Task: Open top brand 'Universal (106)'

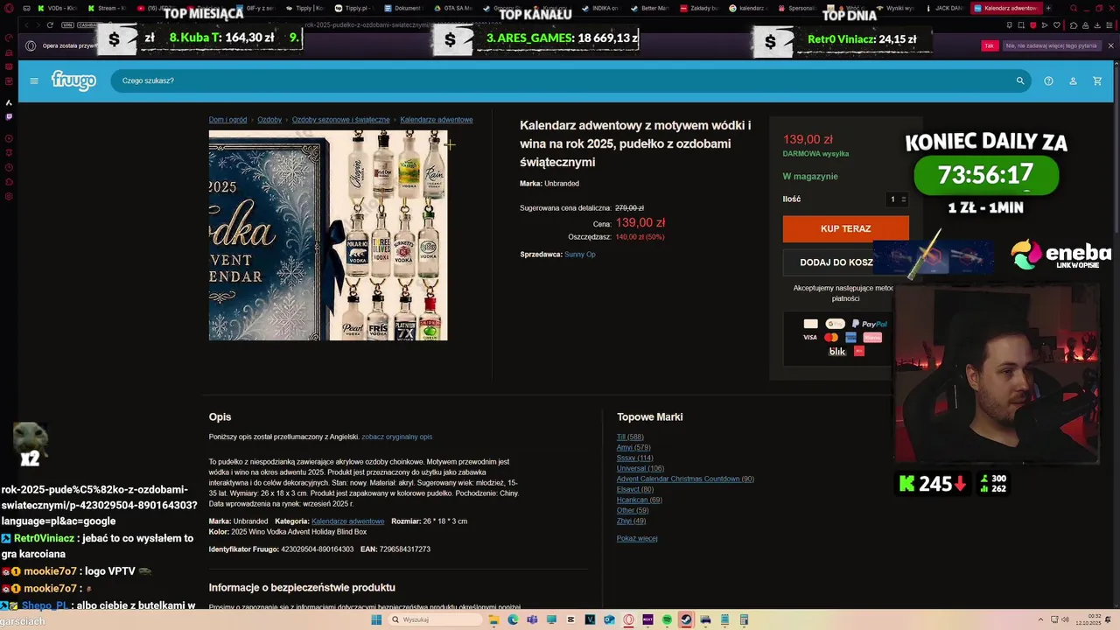Action: pyautogui.click(x=640, y=469)
